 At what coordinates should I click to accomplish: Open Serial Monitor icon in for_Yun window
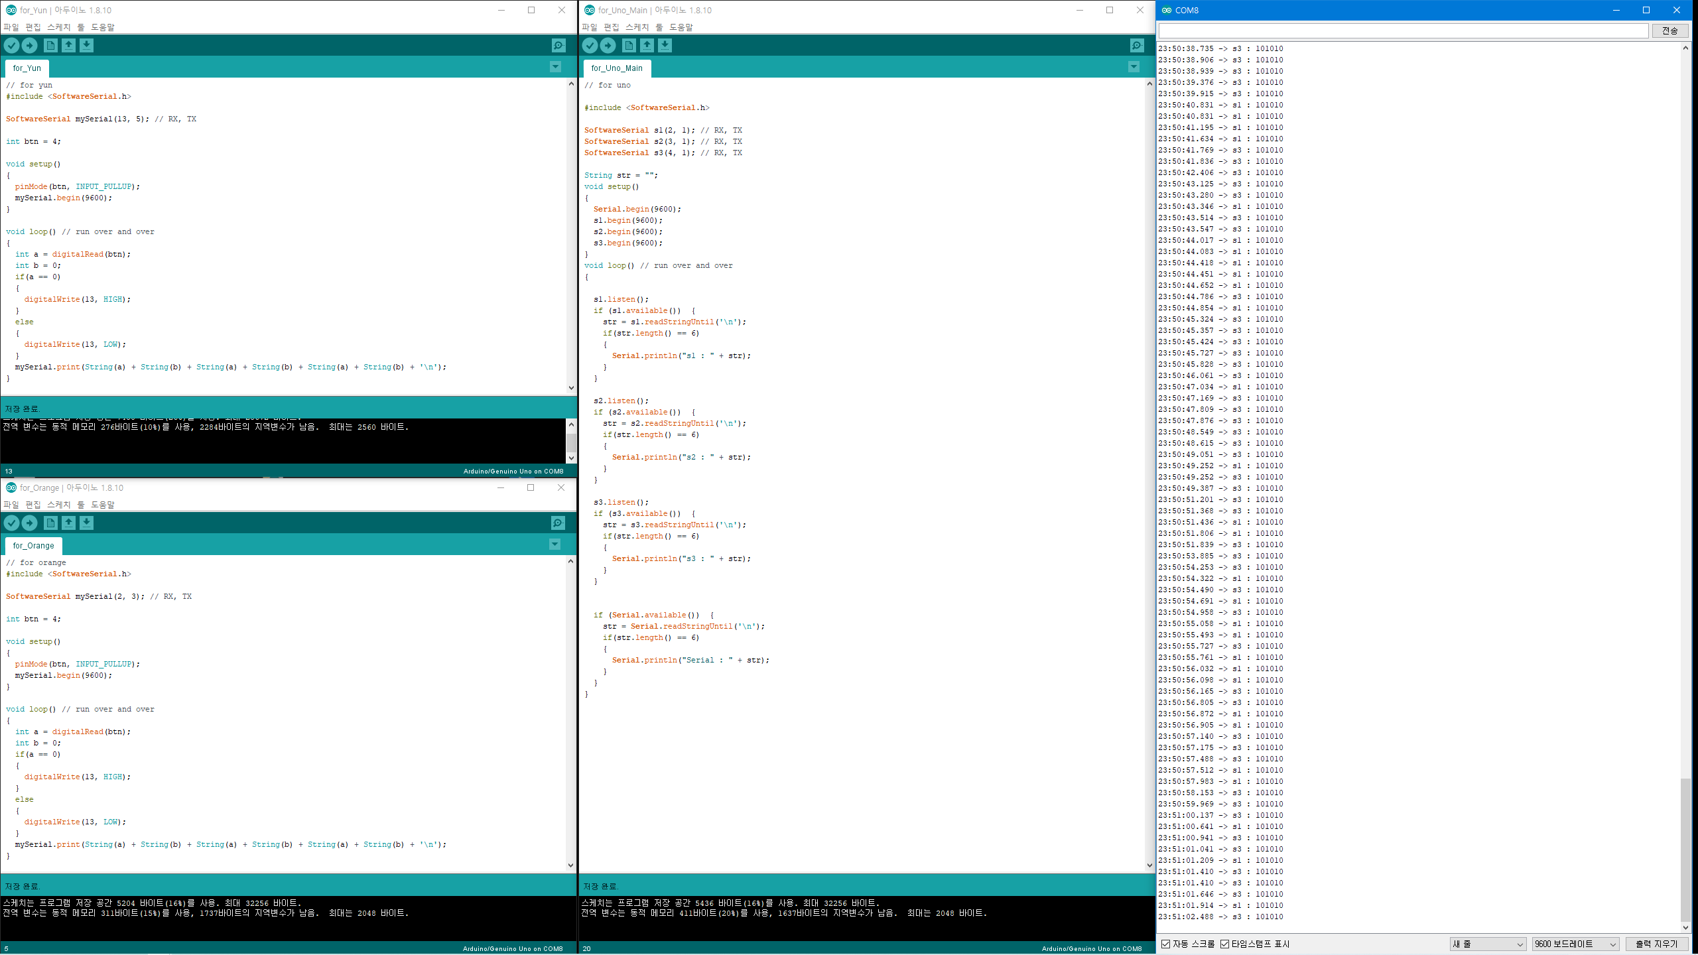[x=558, y=45]
